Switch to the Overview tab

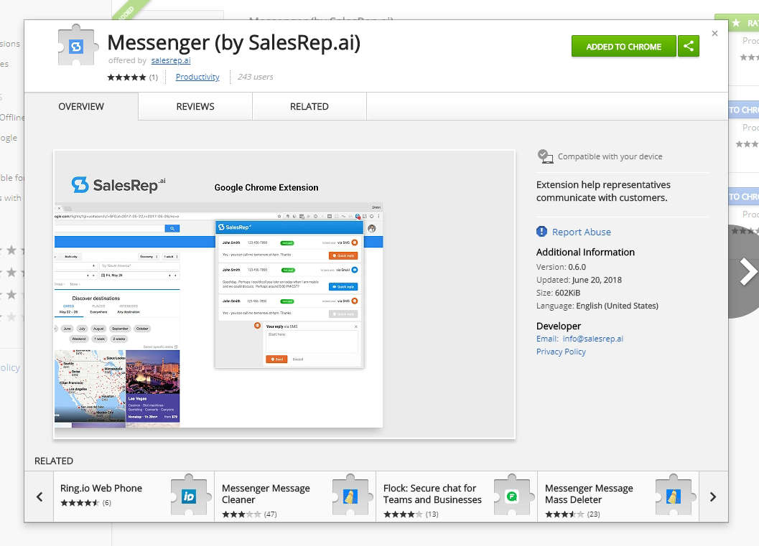(x=81, y=106)
